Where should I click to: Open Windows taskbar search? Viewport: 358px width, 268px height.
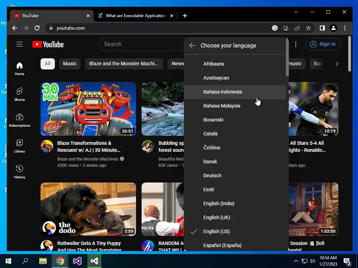25,261
